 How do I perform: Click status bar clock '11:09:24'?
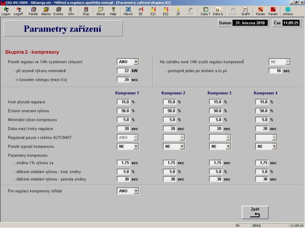[x=297, y=225]
